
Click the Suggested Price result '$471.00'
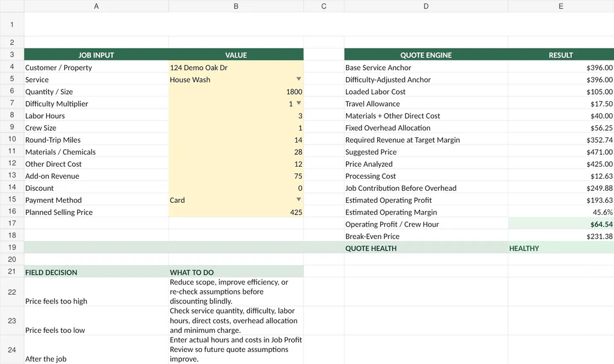561,152
